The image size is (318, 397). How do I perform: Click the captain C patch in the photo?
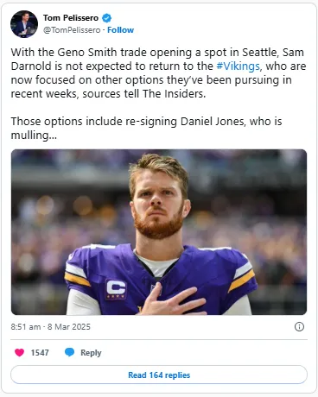tap(116, 289)
